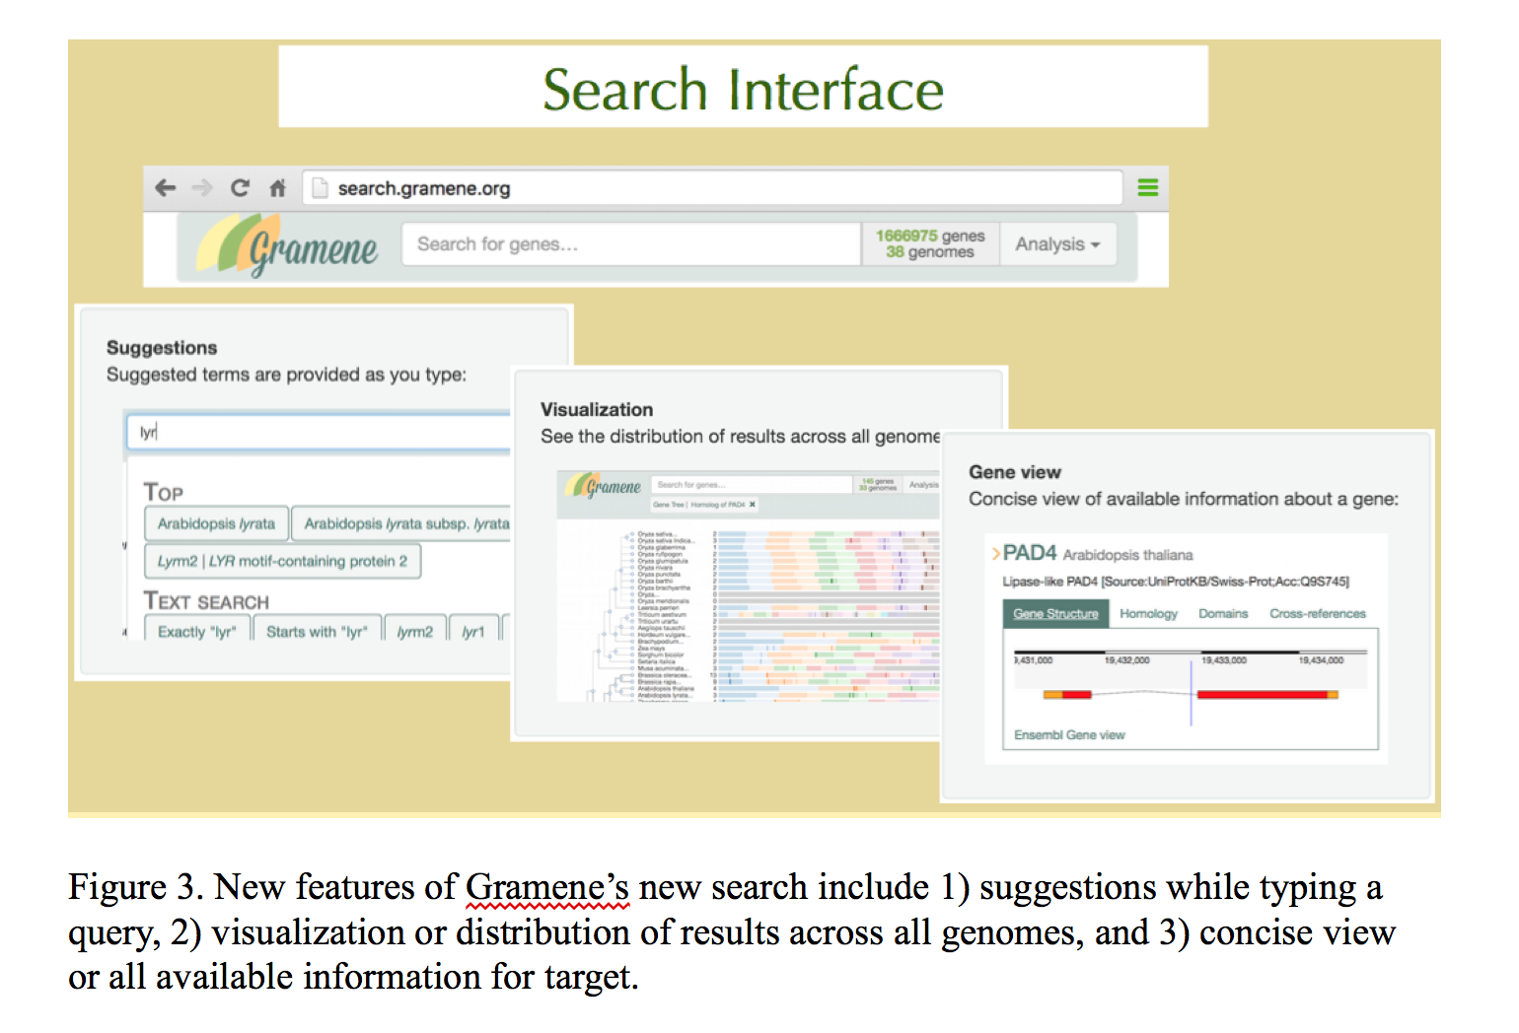Reload the page with refresh icon
Viewport: 1519px width, 1033px height.
[240, 187]
